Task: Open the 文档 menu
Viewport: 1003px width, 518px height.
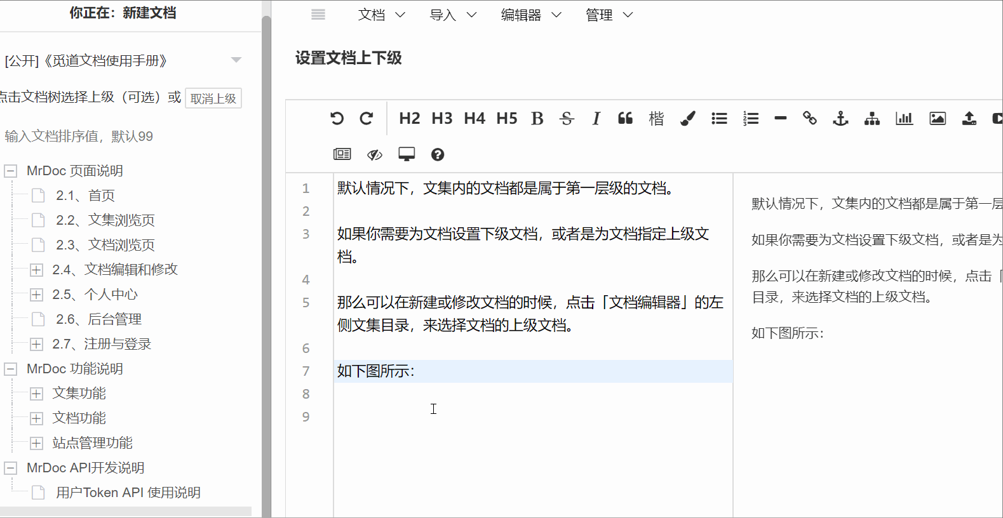Action: point(381,15)
